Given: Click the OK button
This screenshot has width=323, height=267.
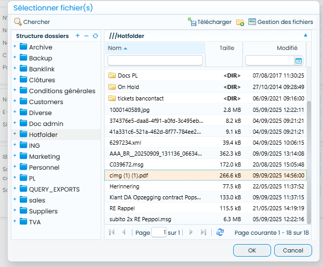Looking at the screenshot, I should pyautogui.click(x=252, y=250).
